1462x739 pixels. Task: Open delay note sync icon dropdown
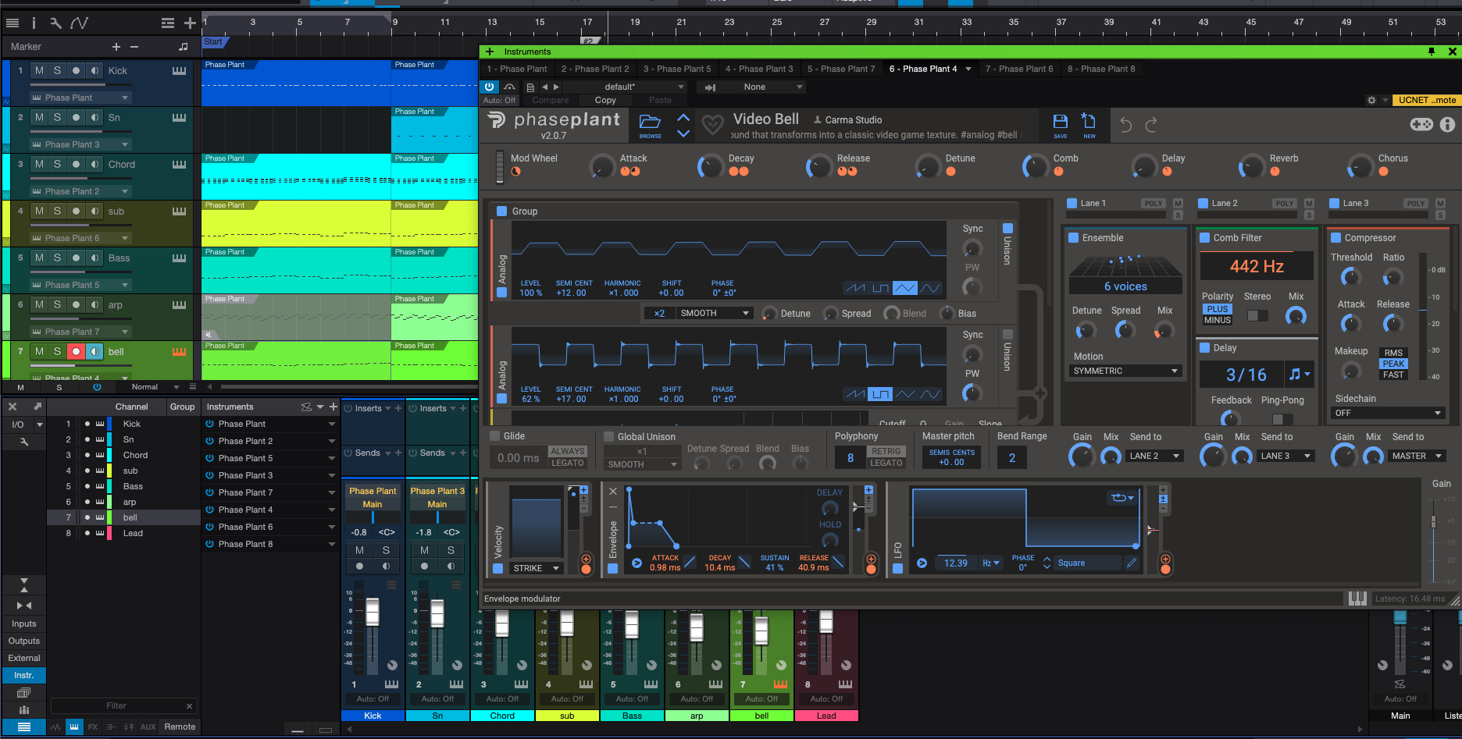pyautogui.click(x=1300, y=375)
